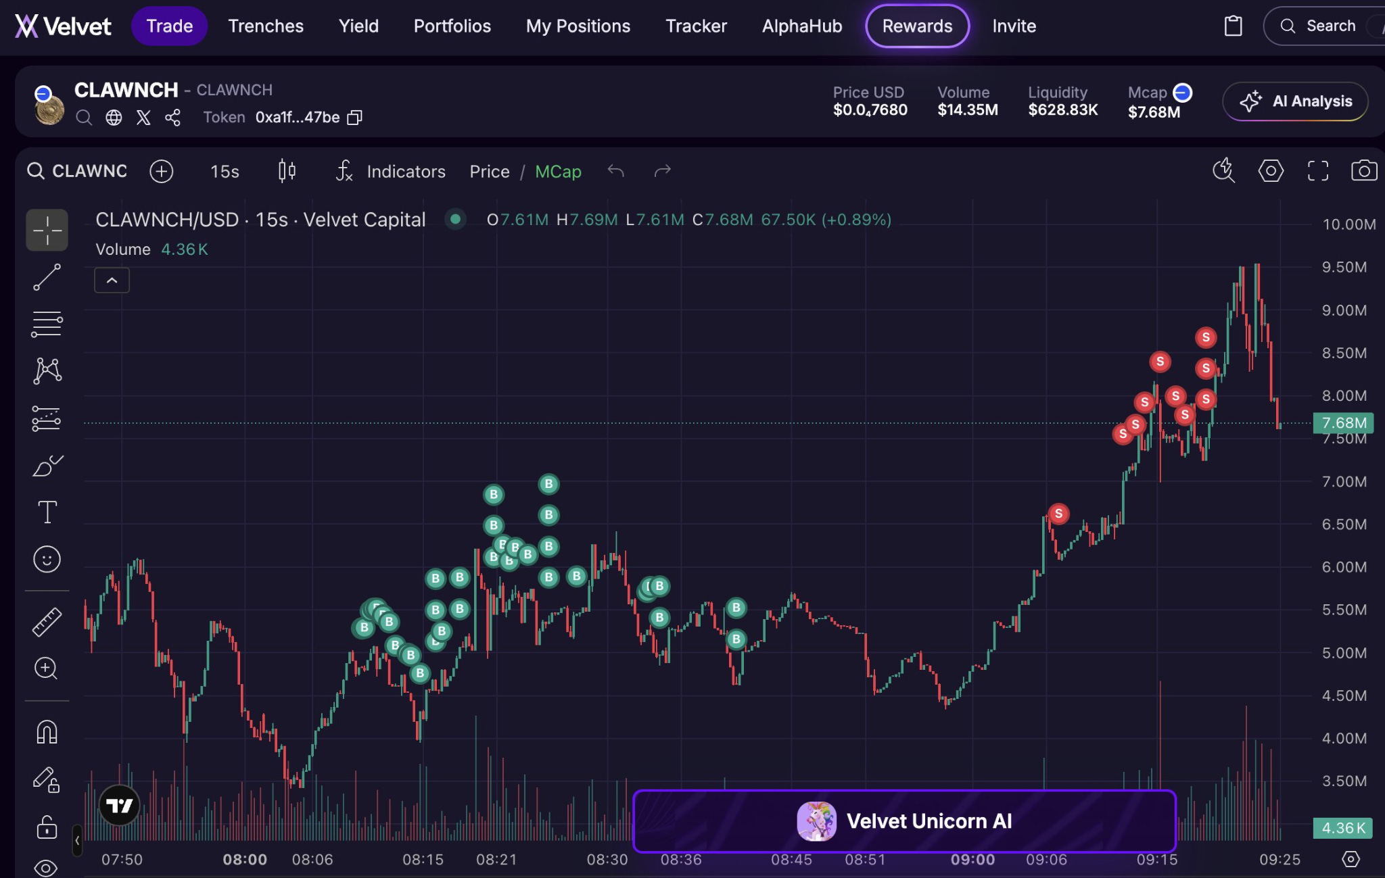Select the brush drawing tool
The height and width of the screenshot is (878, 1385).
[47, 466]
